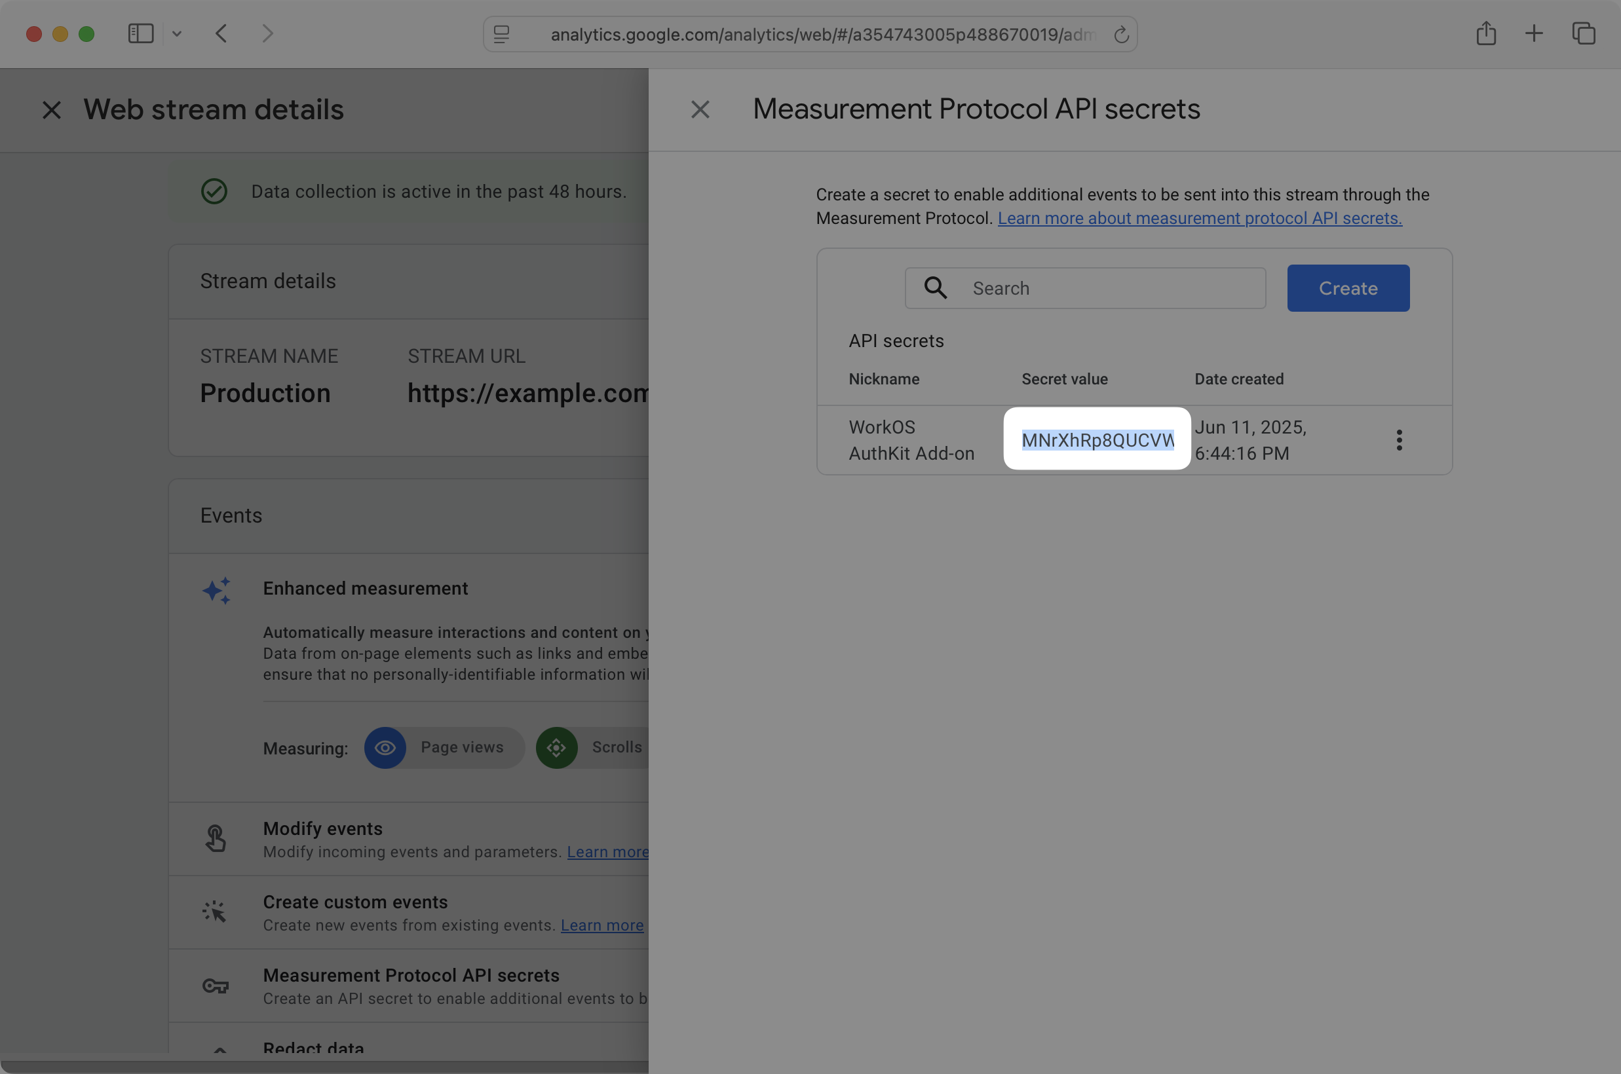Click the Create custom events icon

pos(214,912)
